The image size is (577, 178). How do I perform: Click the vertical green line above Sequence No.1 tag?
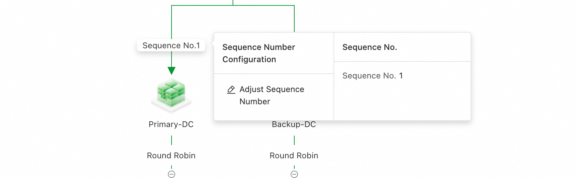point(172,22)
